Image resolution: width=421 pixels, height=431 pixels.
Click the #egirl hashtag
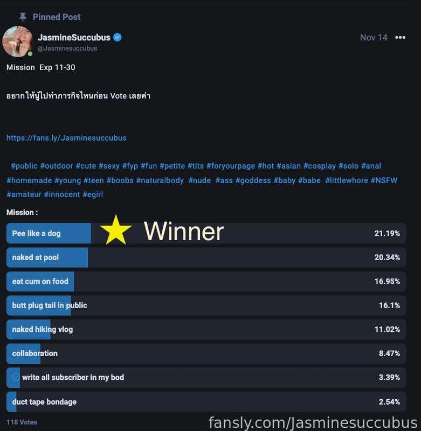(93, 194)
